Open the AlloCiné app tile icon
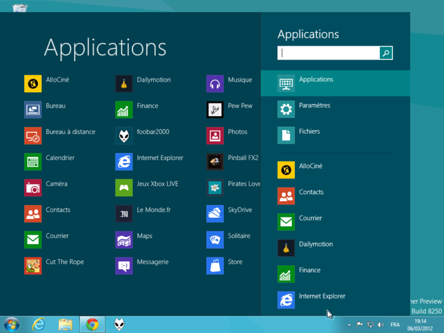Image resolution: width=444 pixels, height=333 pixels. click(x=33, y=84)
